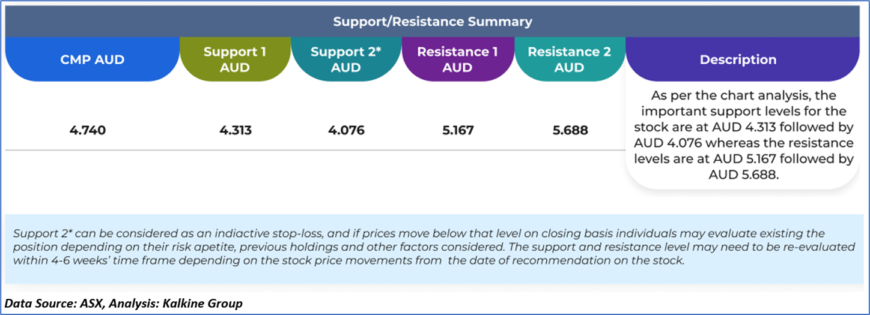The image size is (870, 315).
Task: Select the 5.167 value under Resistance 1
Action: (x=457, y=130)
